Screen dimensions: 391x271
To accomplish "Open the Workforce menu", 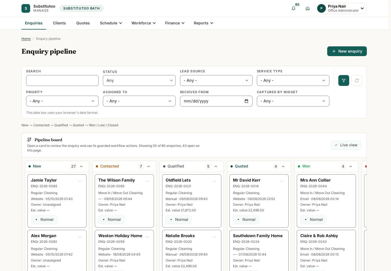I will click(144, 23).
